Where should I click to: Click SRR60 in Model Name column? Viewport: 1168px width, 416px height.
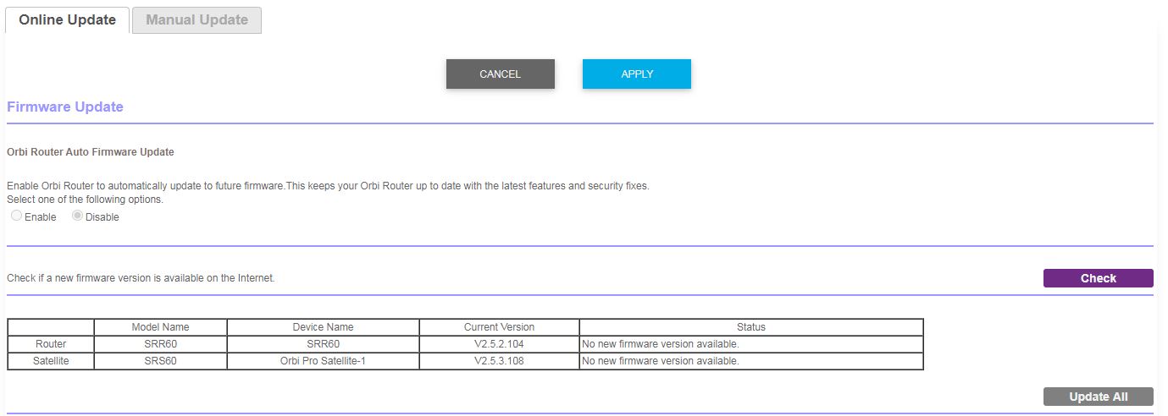click(161, 344)
